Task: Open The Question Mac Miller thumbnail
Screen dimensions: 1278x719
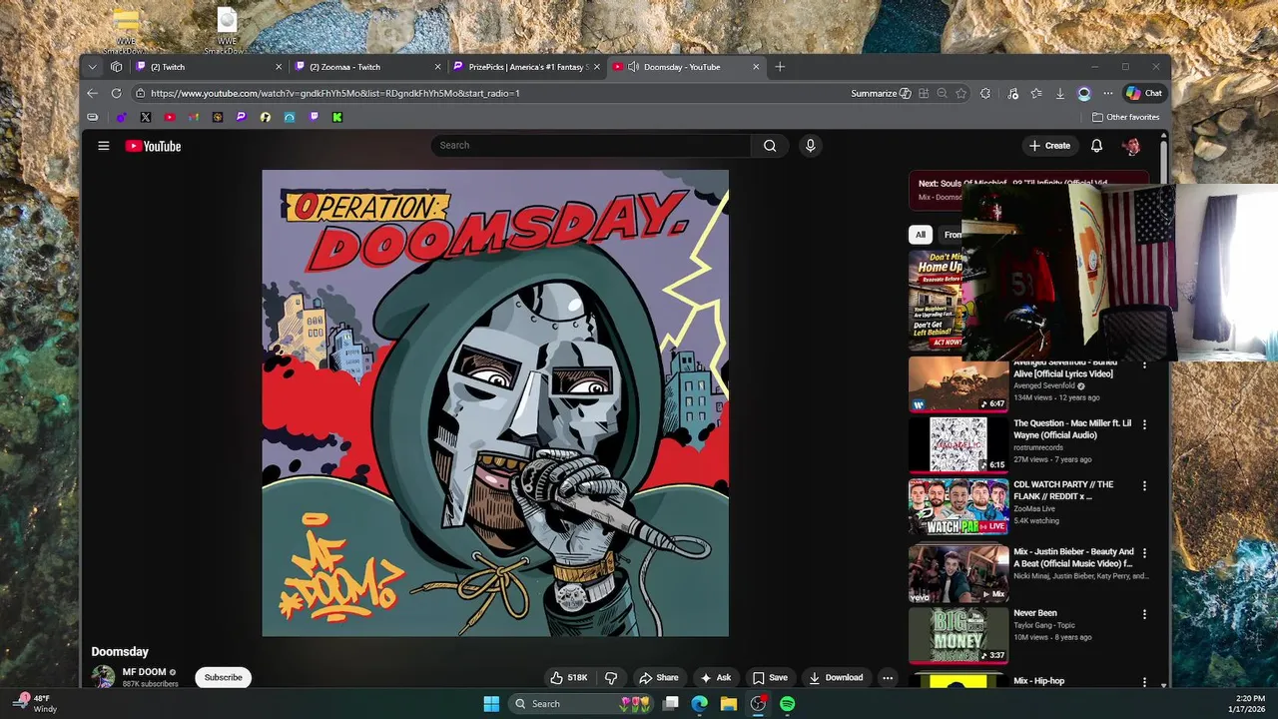Action: pyautogui.click(x=958, y=444)
